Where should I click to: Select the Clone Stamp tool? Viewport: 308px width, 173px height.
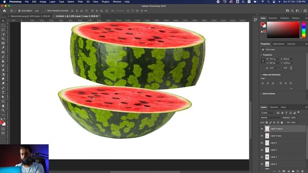tap(3, 61)
